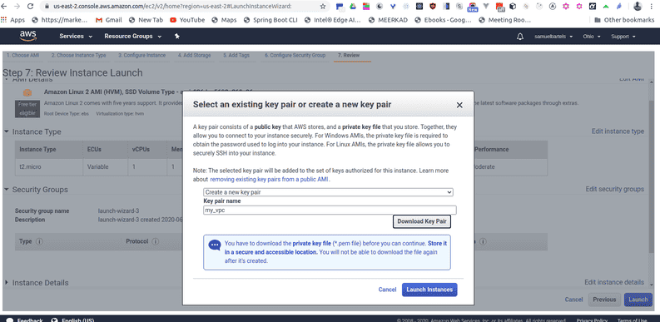Click Cancel in the key pair dialog
The width and height of the screenshot is (660, 322).
387,290
